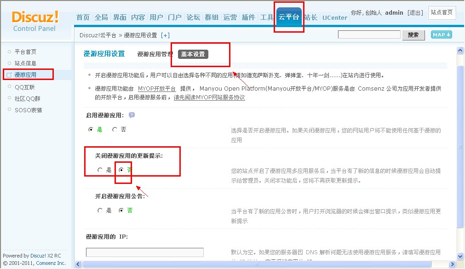The height and width of the screenshot is (269, 465).
Task: Open 漫游应用 in the sidebar
Action: 25,75
